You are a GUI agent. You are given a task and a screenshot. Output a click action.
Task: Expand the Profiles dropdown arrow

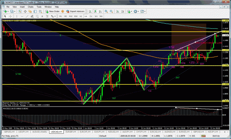[x=14, y=11]
